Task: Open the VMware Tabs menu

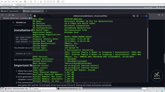Action: click(16, 2)
